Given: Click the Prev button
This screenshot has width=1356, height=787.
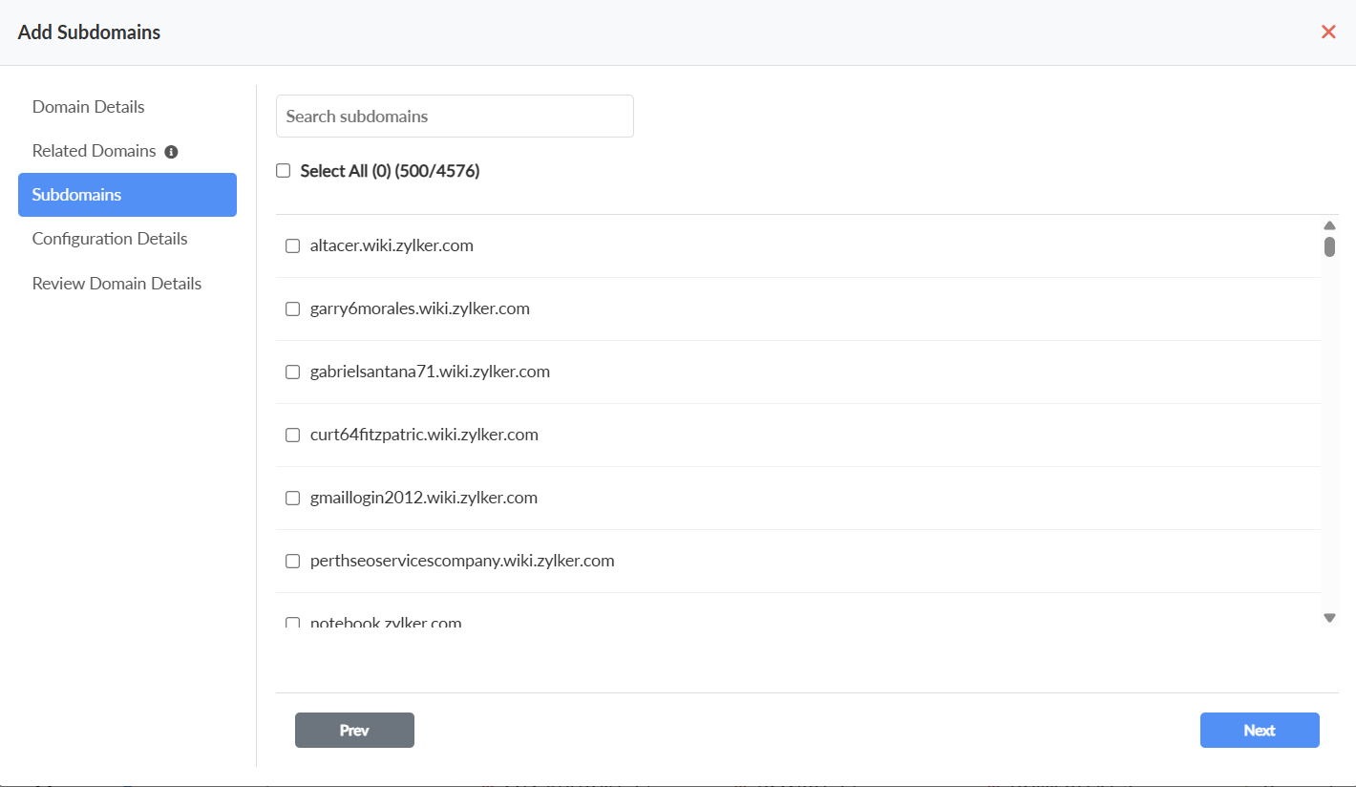Looking at the screenshot, I should click(354, 731).
